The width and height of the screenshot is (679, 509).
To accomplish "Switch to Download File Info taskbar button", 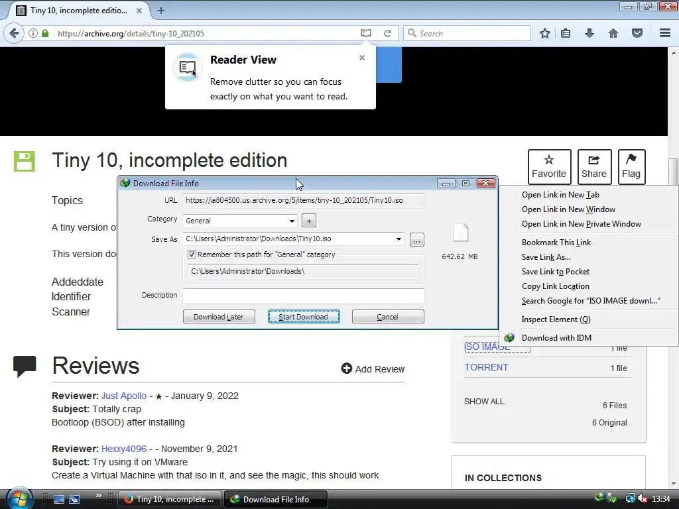I will coord(275,499).
